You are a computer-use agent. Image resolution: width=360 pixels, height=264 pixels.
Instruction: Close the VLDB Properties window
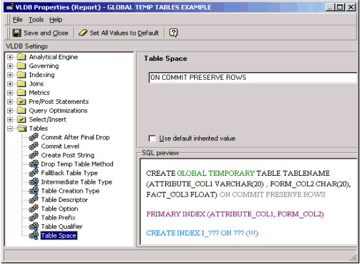tap(351, 7)
